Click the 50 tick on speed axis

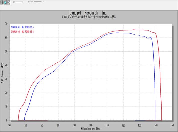(x=9, y=125)
